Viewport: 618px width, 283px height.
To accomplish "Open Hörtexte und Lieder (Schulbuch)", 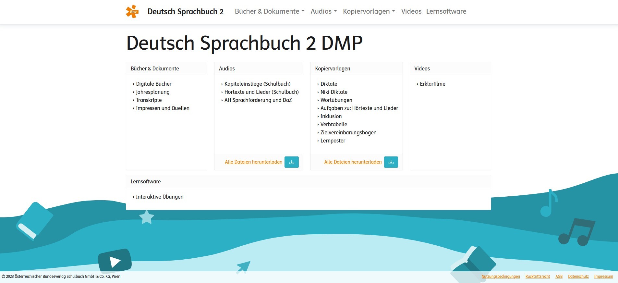I will (x=261, y=92).
